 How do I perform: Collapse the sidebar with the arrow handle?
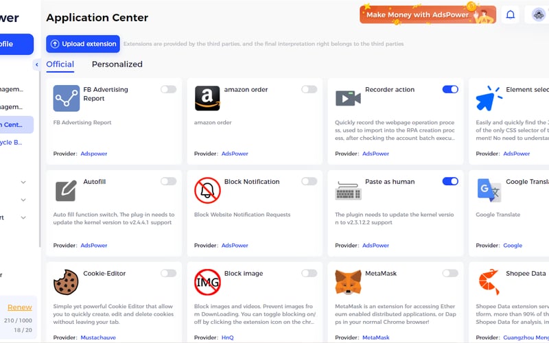coord(37,64)
